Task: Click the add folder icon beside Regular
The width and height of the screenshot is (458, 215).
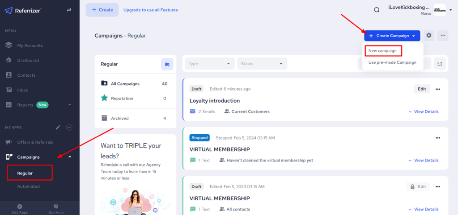Action: 167,64
